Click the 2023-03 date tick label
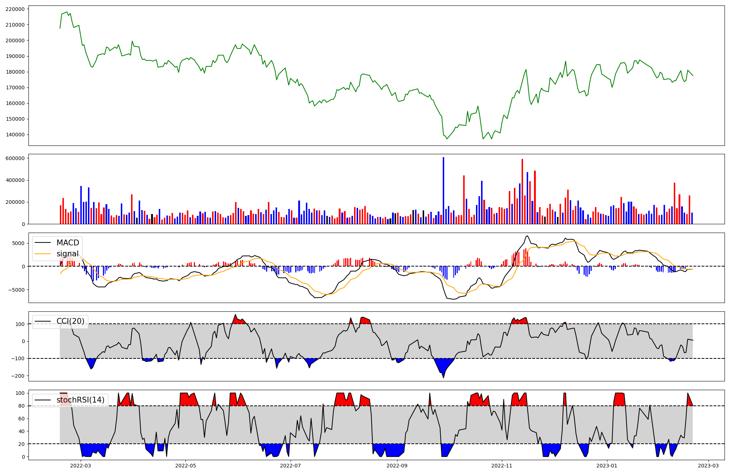 (x=709, y=465)
